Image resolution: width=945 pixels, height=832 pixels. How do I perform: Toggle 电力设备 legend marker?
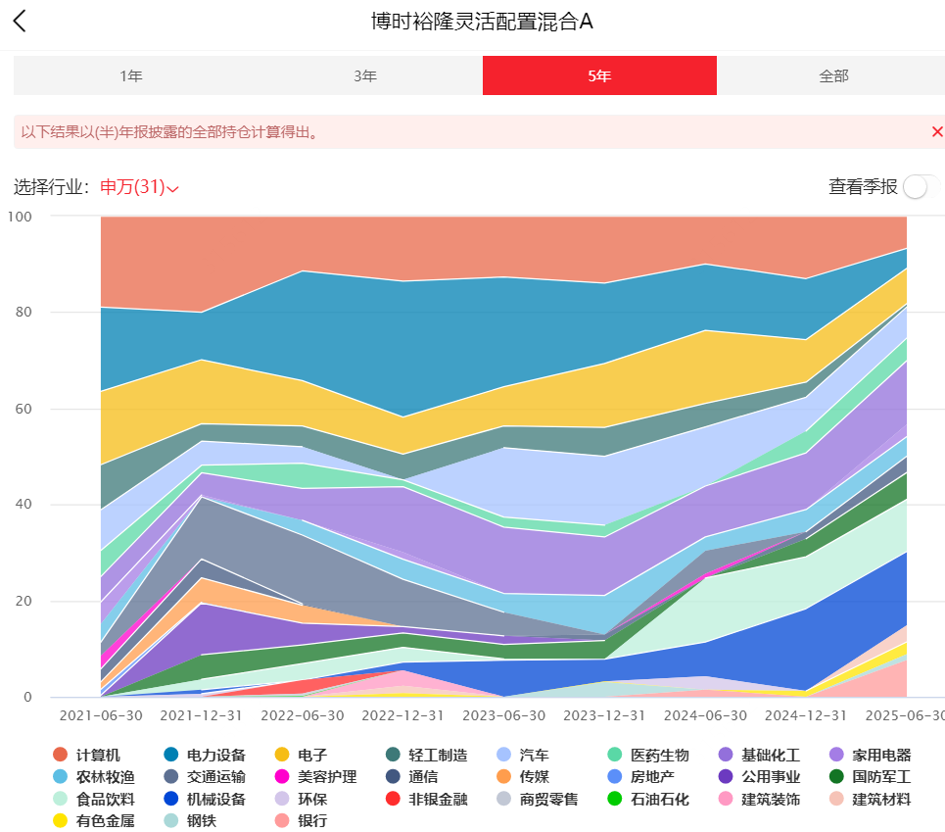point(171,755)
